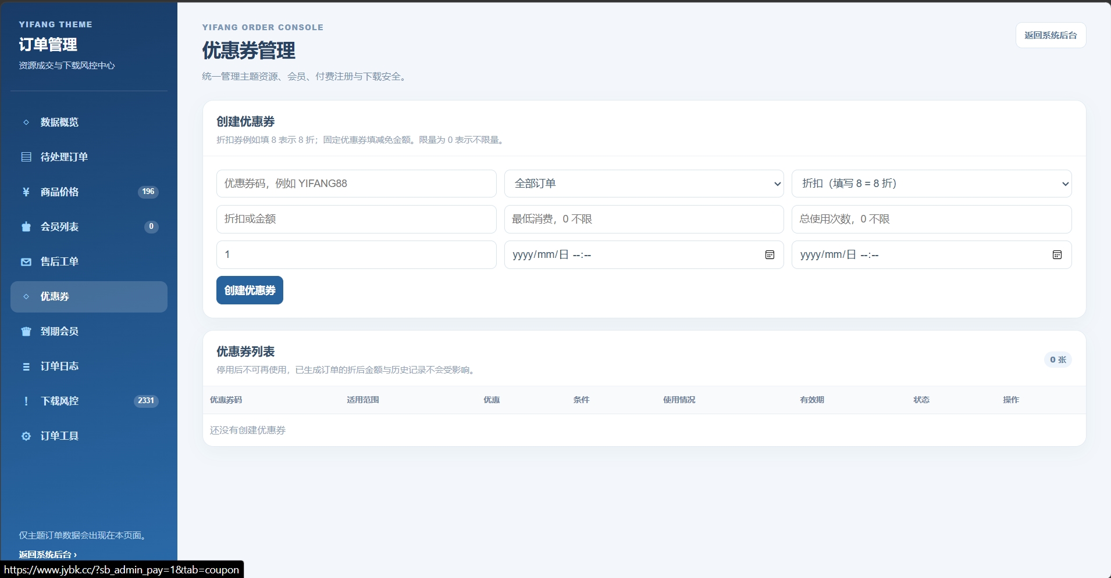Open 售后工单 menu item
This screenshot has width=1111, height=578.
tap(89, 261)
